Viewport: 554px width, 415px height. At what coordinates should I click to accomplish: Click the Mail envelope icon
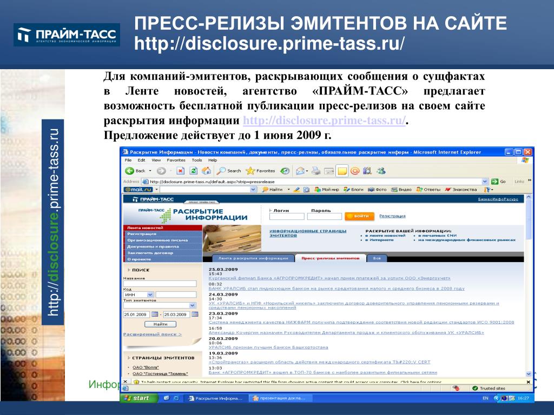coord(300,171)
